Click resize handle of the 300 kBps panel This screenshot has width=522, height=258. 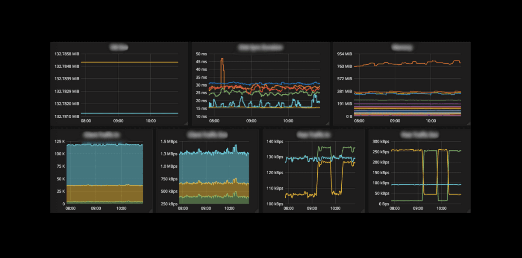[x=469, y=211]
